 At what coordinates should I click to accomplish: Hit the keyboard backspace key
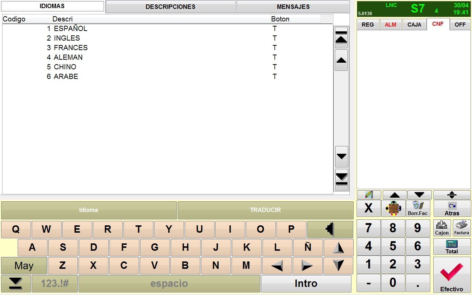[x=330, y=229]
